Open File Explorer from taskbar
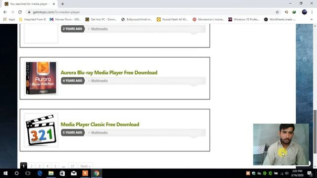The image size is (317, 178). coord(51,173)
